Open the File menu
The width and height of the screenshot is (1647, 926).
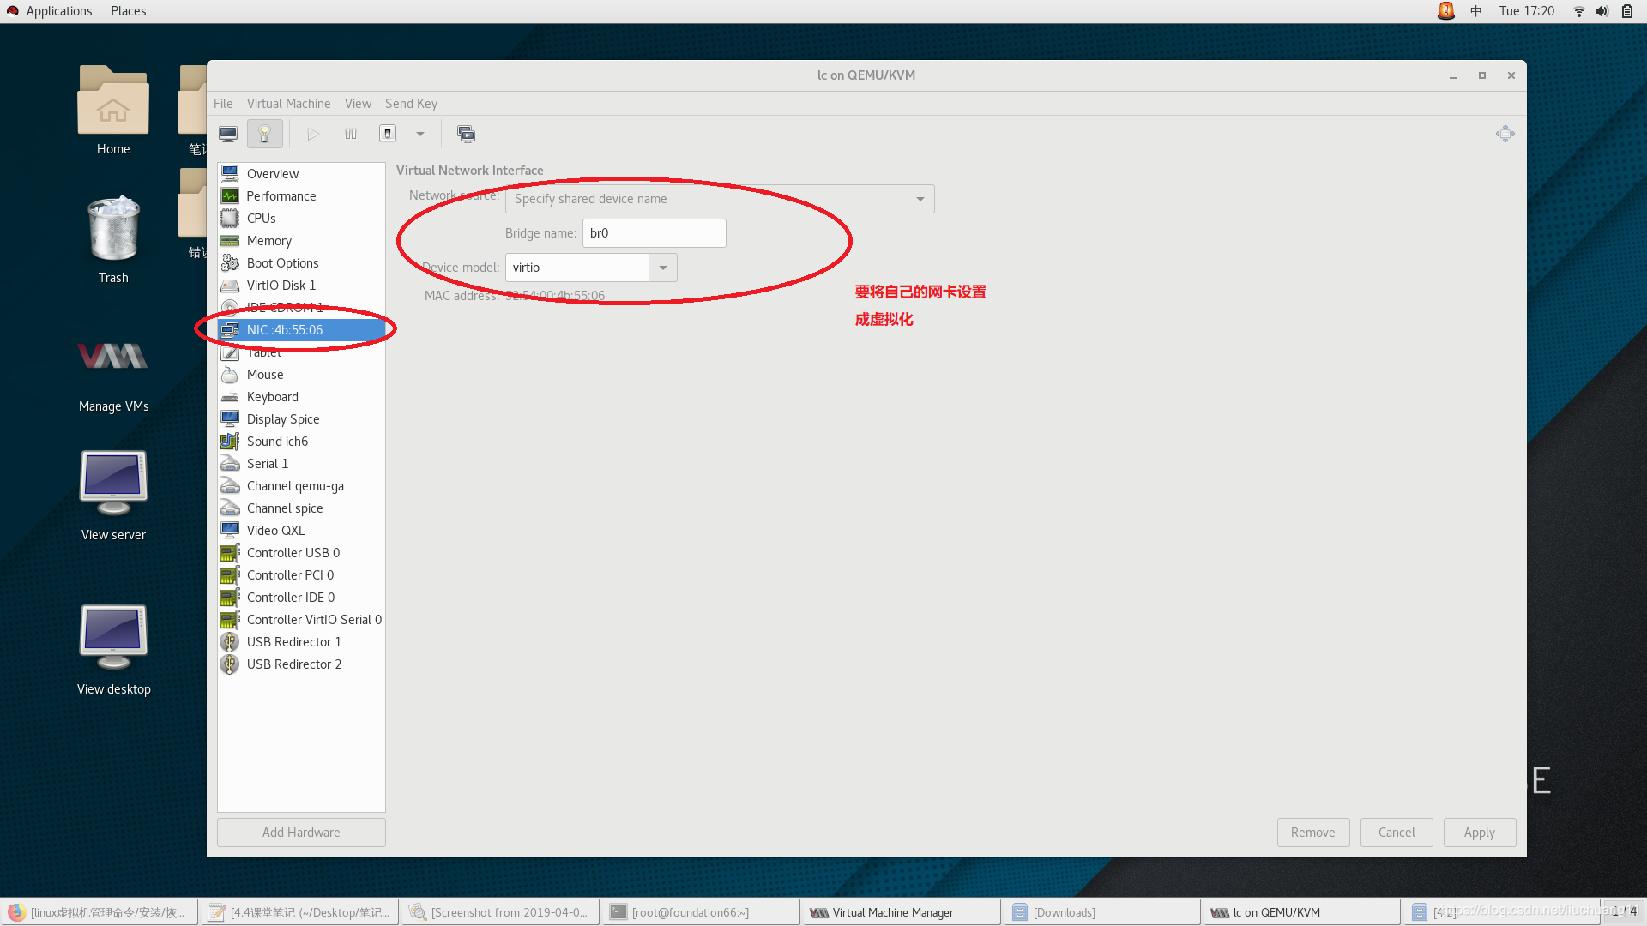(223, 104)
